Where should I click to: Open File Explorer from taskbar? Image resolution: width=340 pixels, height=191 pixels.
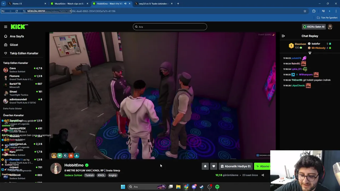(x=178, y=187)
